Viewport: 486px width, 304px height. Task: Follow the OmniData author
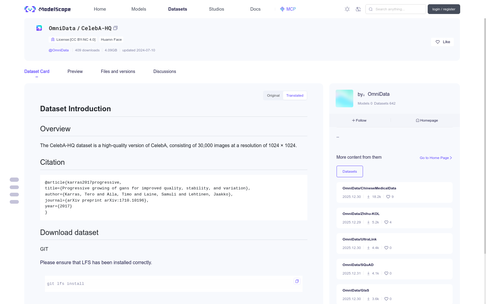click(359, 120)
